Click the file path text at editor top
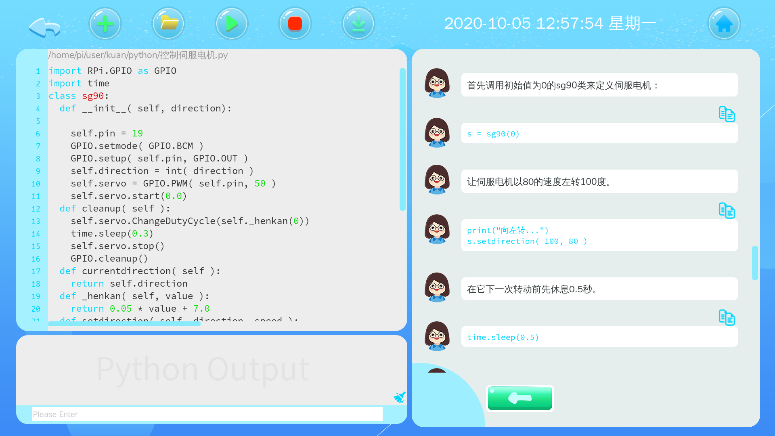Screen dimensions: 775x436 tap(138, 55)
